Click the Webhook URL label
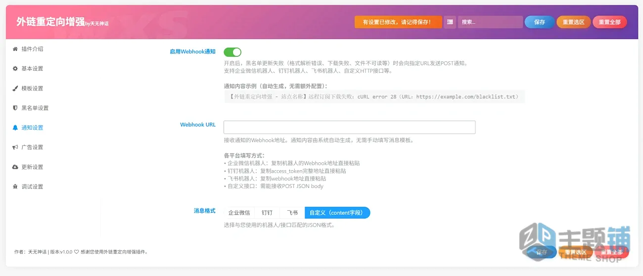This screenshot has height=276, width=643. (x=198, y=125)
